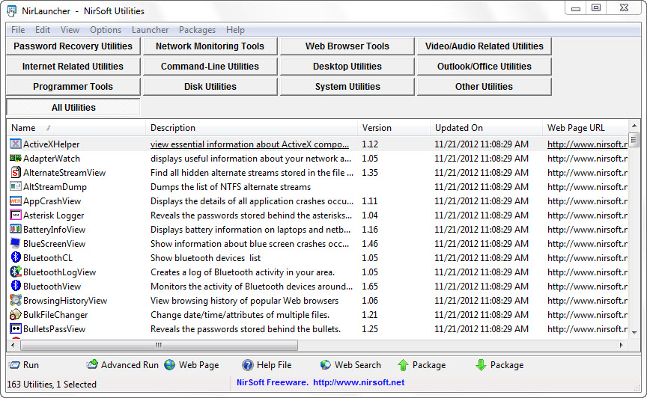
Task: Click vertical scrollbar up arrow
Action: tap(634, 126)
